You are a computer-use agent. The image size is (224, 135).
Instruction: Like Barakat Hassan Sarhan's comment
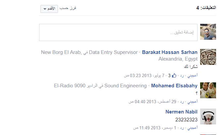(x=193, y=76)
